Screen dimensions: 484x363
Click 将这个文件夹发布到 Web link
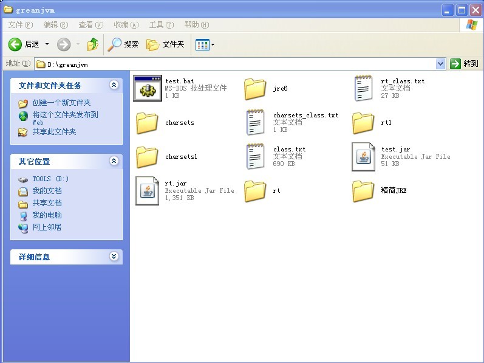[x=65, y=118]
